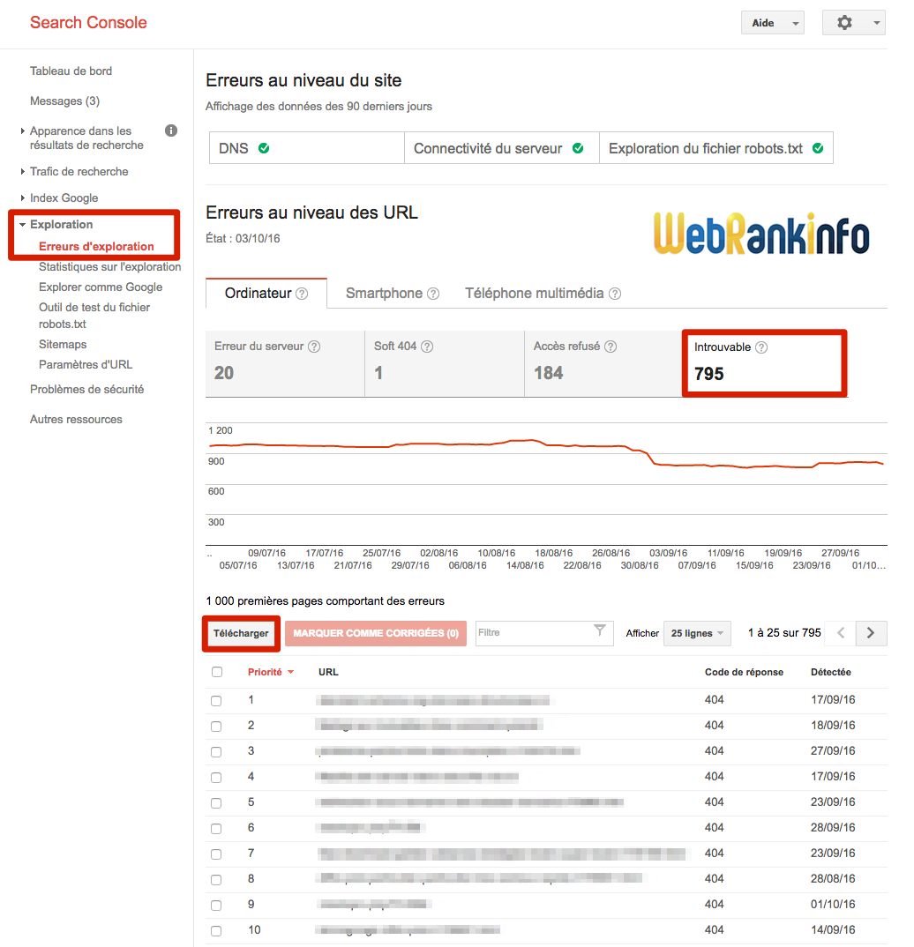Open the 25 lignes rows dropdown
The height and width of the screenshot is (947, 914).
point(697,633)
